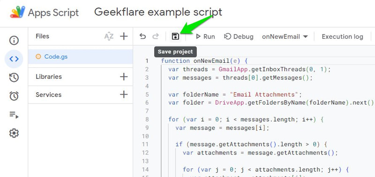Save project with floppy disk icon
The image size is (375, 177).
click(x=175, y=37)
